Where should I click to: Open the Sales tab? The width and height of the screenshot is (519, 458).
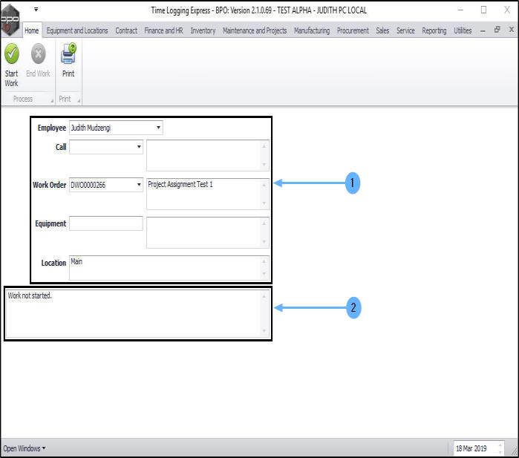(x=382, y=30)
